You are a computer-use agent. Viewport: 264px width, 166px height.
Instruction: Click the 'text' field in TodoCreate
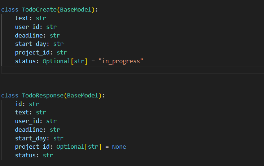[22, 18]
